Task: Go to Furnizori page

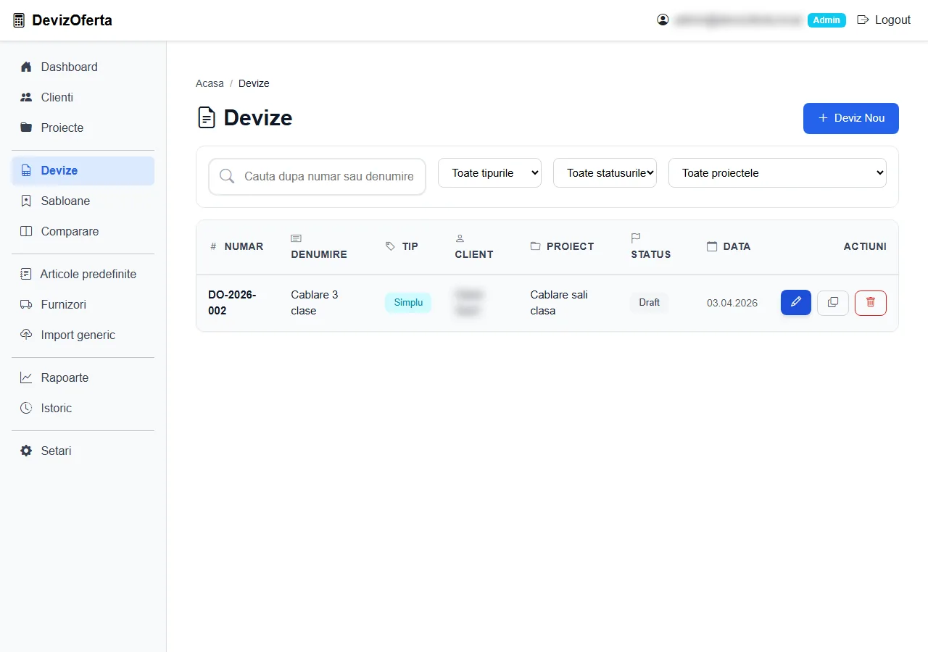Action: pos(83,304)
